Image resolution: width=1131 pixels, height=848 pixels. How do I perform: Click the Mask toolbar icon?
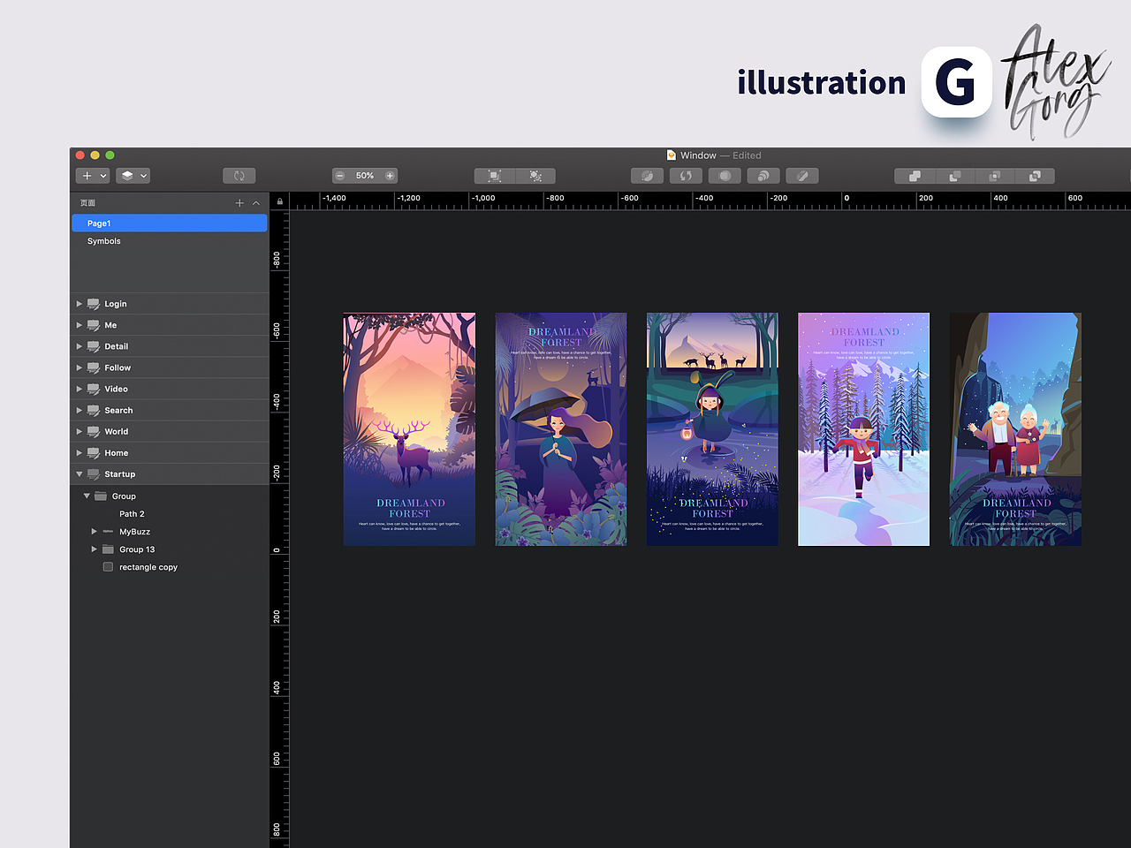pyautogui.click(x=725, y=176)
